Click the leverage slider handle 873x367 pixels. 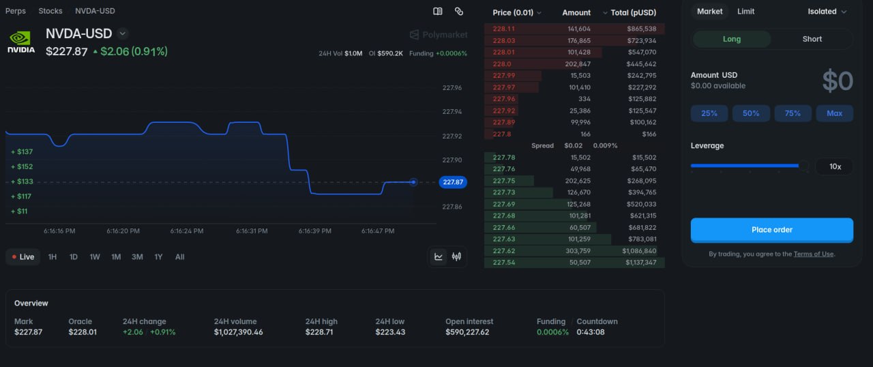tap(804, 166)
